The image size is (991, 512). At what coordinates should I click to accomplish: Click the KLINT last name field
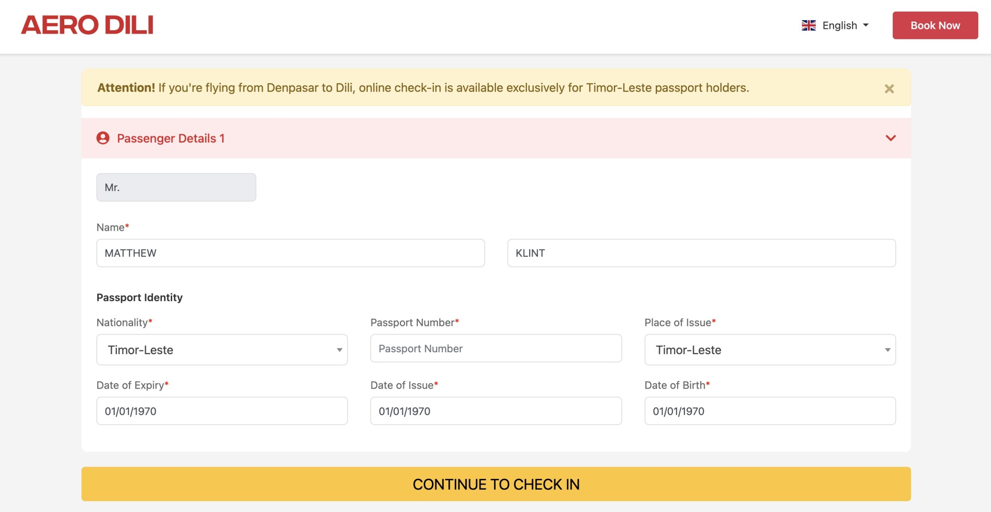coord(701,253)
